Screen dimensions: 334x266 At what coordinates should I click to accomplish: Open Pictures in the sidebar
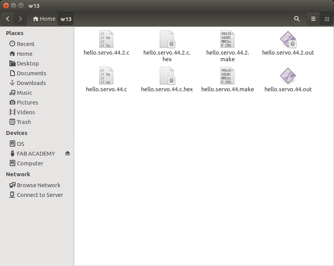(x=37, y=103)
